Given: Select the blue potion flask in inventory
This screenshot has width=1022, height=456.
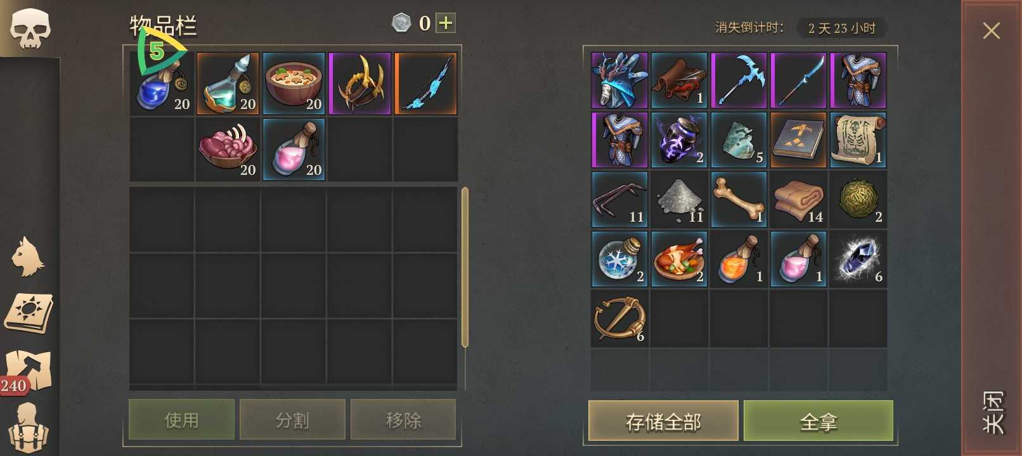Looking at the screenshot, I should pyautogui.click(x=162, y=84).
